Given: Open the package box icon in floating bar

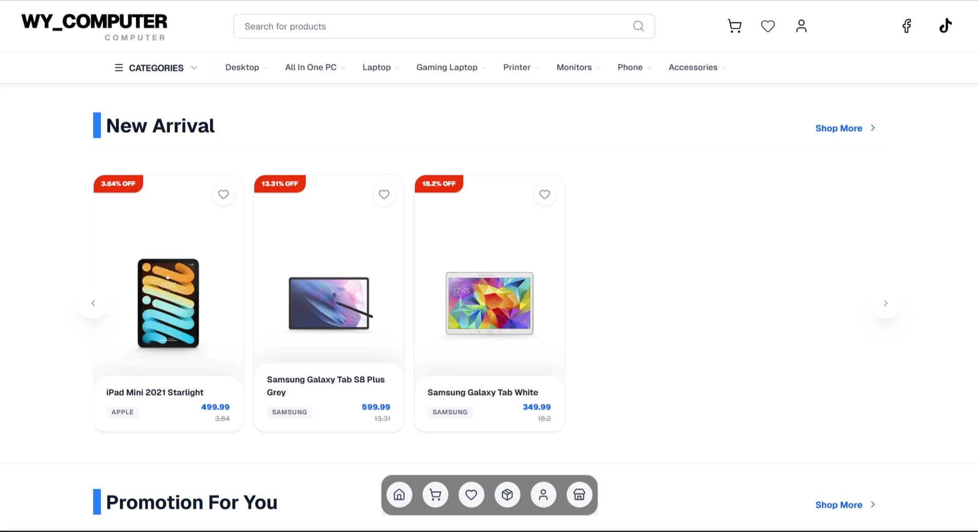Looking at the screenshot, I should tap(507, 495).
